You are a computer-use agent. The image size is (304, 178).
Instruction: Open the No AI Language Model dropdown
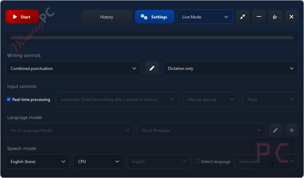pos(70,130)
